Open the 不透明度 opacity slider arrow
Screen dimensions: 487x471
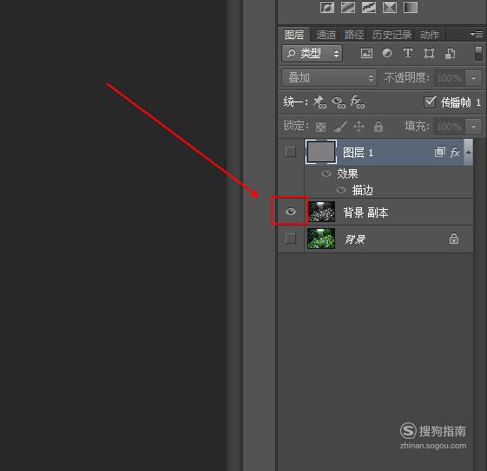(473, 78)
